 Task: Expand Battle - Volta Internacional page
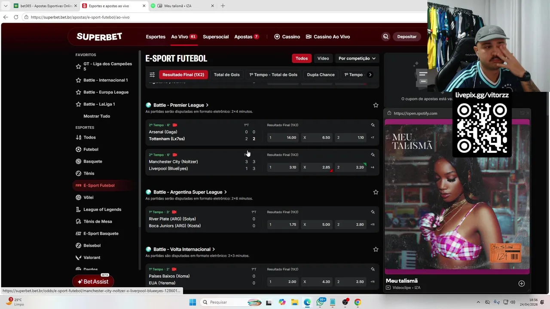(x=214, y=249)
